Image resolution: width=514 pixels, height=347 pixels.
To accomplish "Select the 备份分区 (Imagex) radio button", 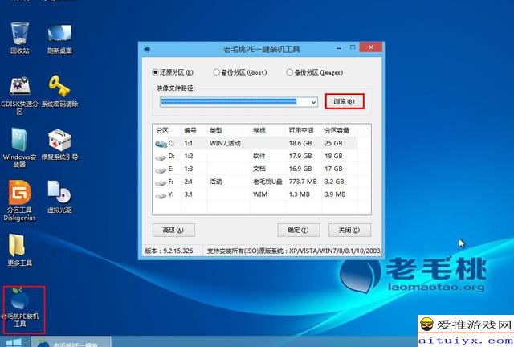I will pos(289,72).
